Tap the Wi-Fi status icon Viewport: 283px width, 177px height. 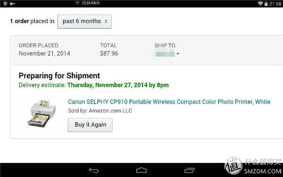point(260,3)
